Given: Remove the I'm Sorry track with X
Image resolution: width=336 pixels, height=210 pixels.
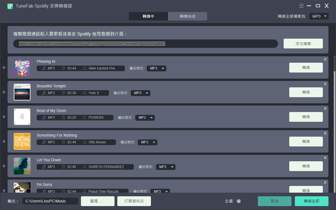Looking at the screenshot, I should (325, 183).
